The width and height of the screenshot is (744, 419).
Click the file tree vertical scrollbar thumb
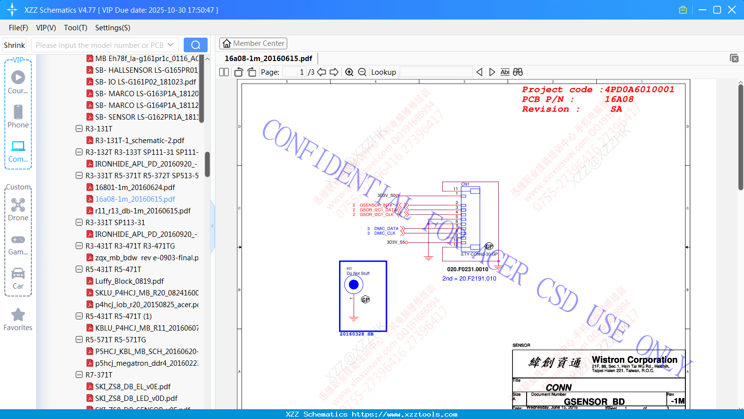[207, 164]
